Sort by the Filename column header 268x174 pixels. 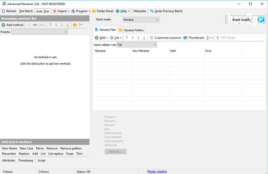click(x=112, y=51)
